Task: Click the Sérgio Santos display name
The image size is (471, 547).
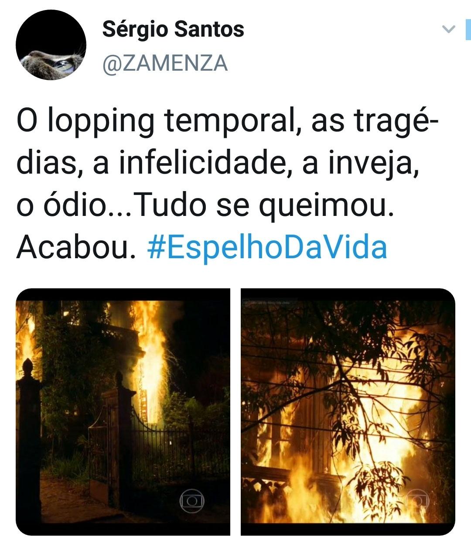Action: click(x=173, y=30)
